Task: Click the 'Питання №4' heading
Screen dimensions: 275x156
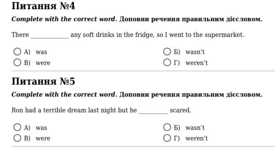Action: pos(43,6)
